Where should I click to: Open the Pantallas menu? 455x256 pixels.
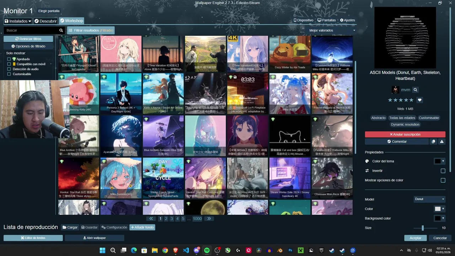327,20
